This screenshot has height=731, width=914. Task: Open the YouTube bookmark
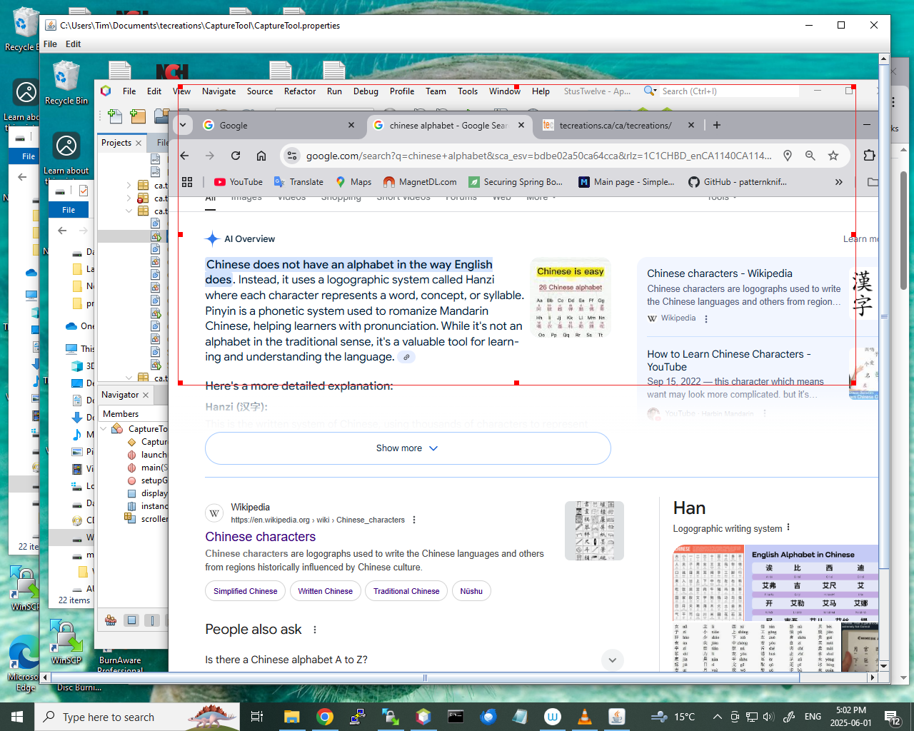click(x=238, y=182)
